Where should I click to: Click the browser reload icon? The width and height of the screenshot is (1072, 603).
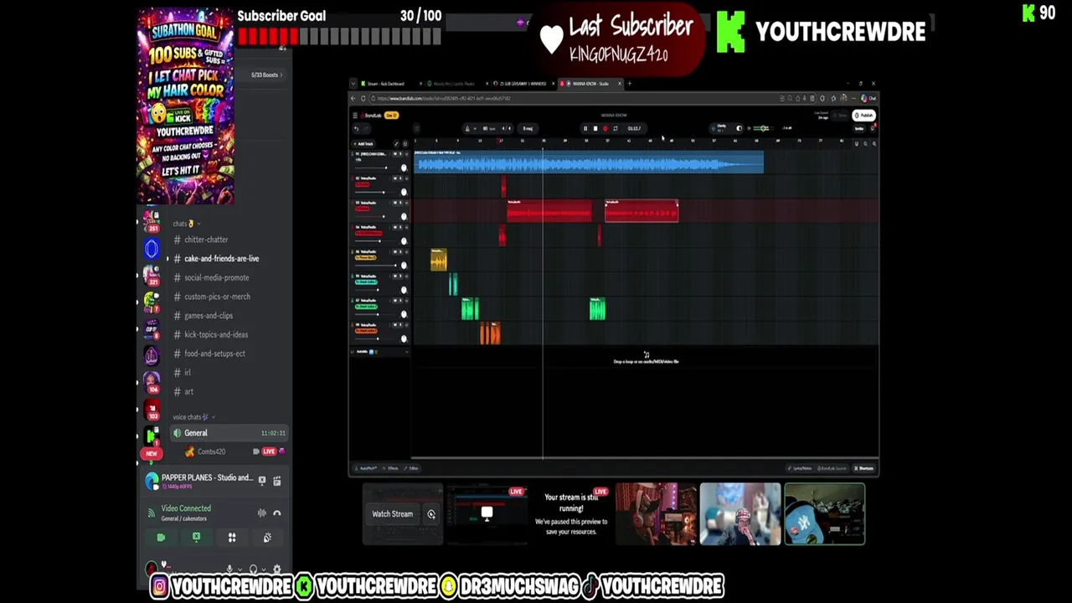[363, 98]
